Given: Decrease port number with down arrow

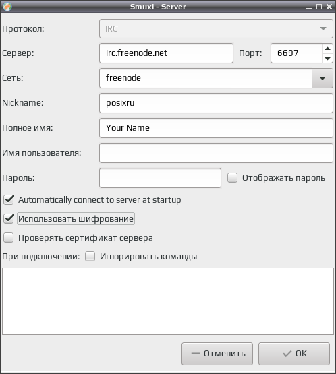Looking at the screenshot, I should point(327,58).
